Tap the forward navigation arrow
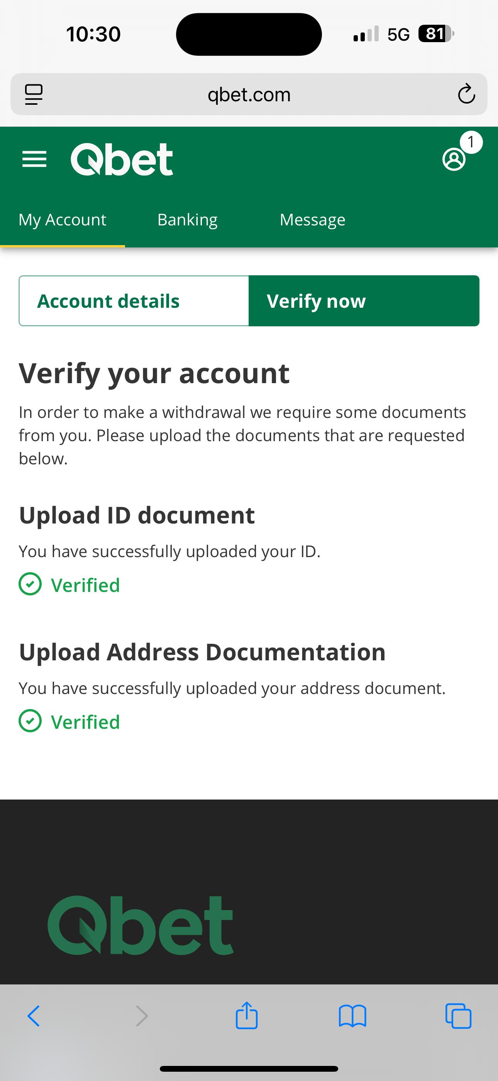 (x=142, y=1016)
